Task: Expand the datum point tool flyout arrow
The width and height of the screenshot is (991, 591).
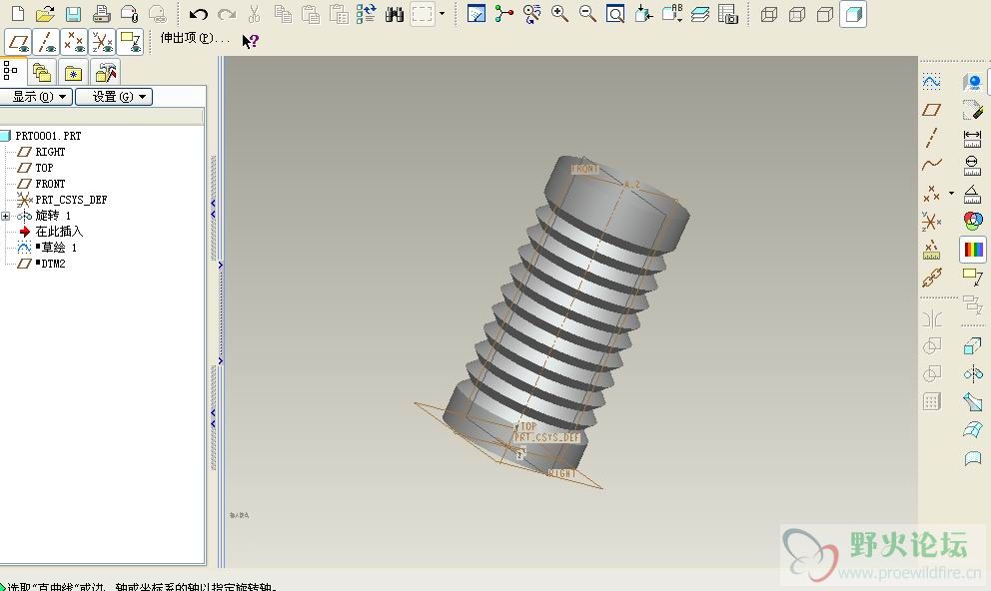Action: pyautogui.click(x=951, y=194)
